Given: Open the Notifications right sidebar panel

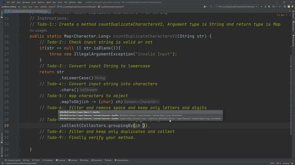Looking at the screenshot, I should tap(293, 40).
